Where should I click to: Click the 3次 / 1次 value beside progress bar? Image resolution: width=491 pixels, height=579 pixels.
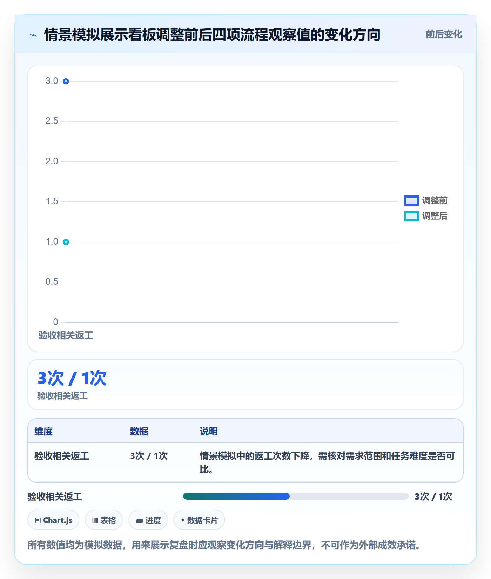click(x=433, y=497)
